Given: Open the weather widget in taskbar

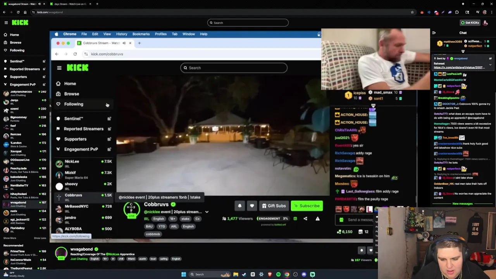Looking at the screenshot, I should tap(14, 274).
